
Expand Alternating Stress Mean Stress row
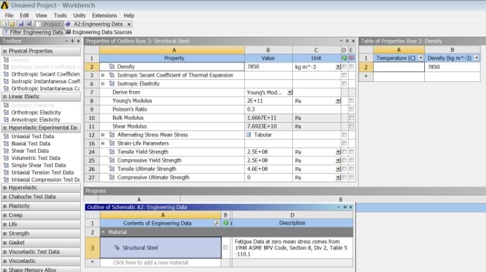tap(103, 135)
